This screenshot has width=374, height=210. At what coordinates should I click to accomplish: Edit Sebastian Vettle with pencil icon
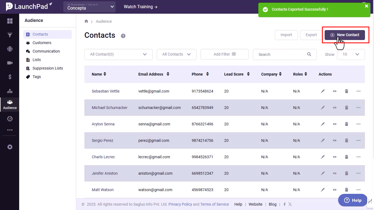point(323,91)
